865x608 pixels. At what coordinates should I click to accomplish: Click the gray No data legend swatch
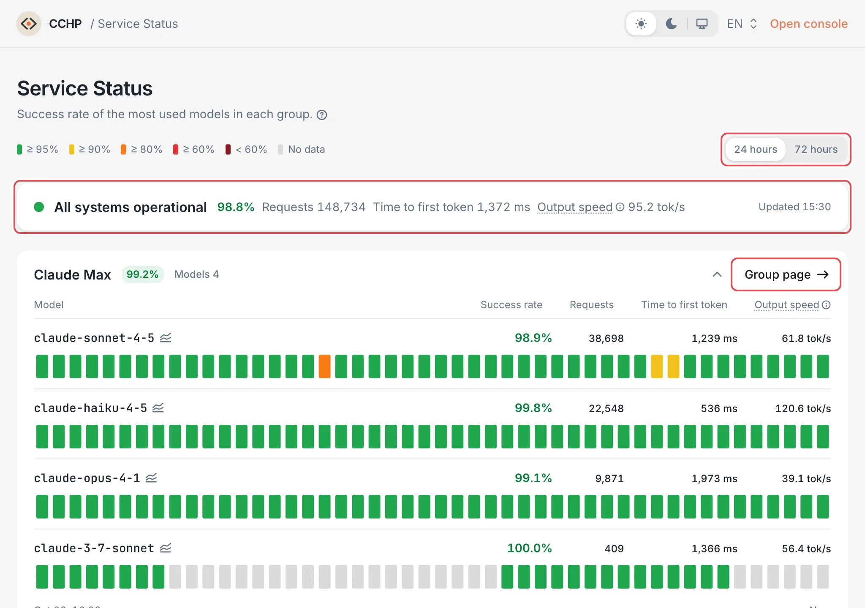(280, 149)
